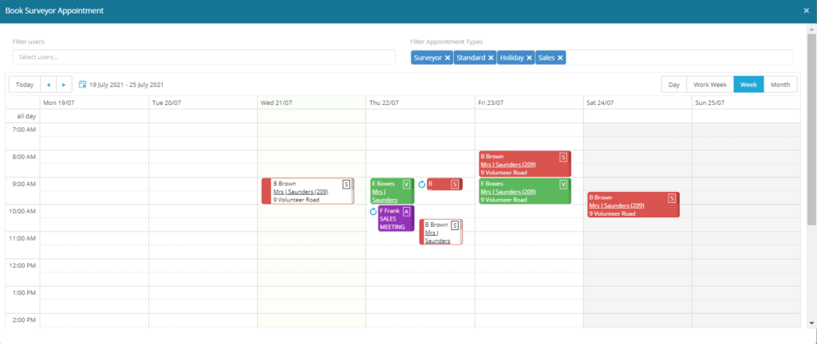
Task: Click recurring icon beside Sales Meeting
Action: click(373, 212)
